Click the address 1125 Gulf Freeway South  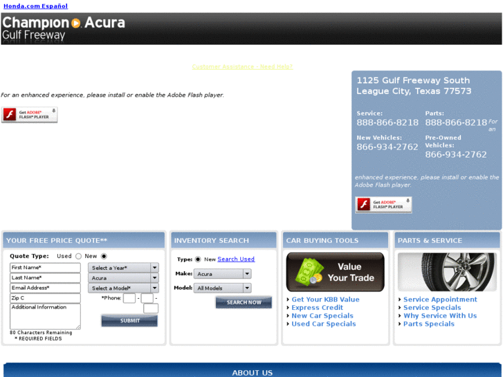point(413,80)
